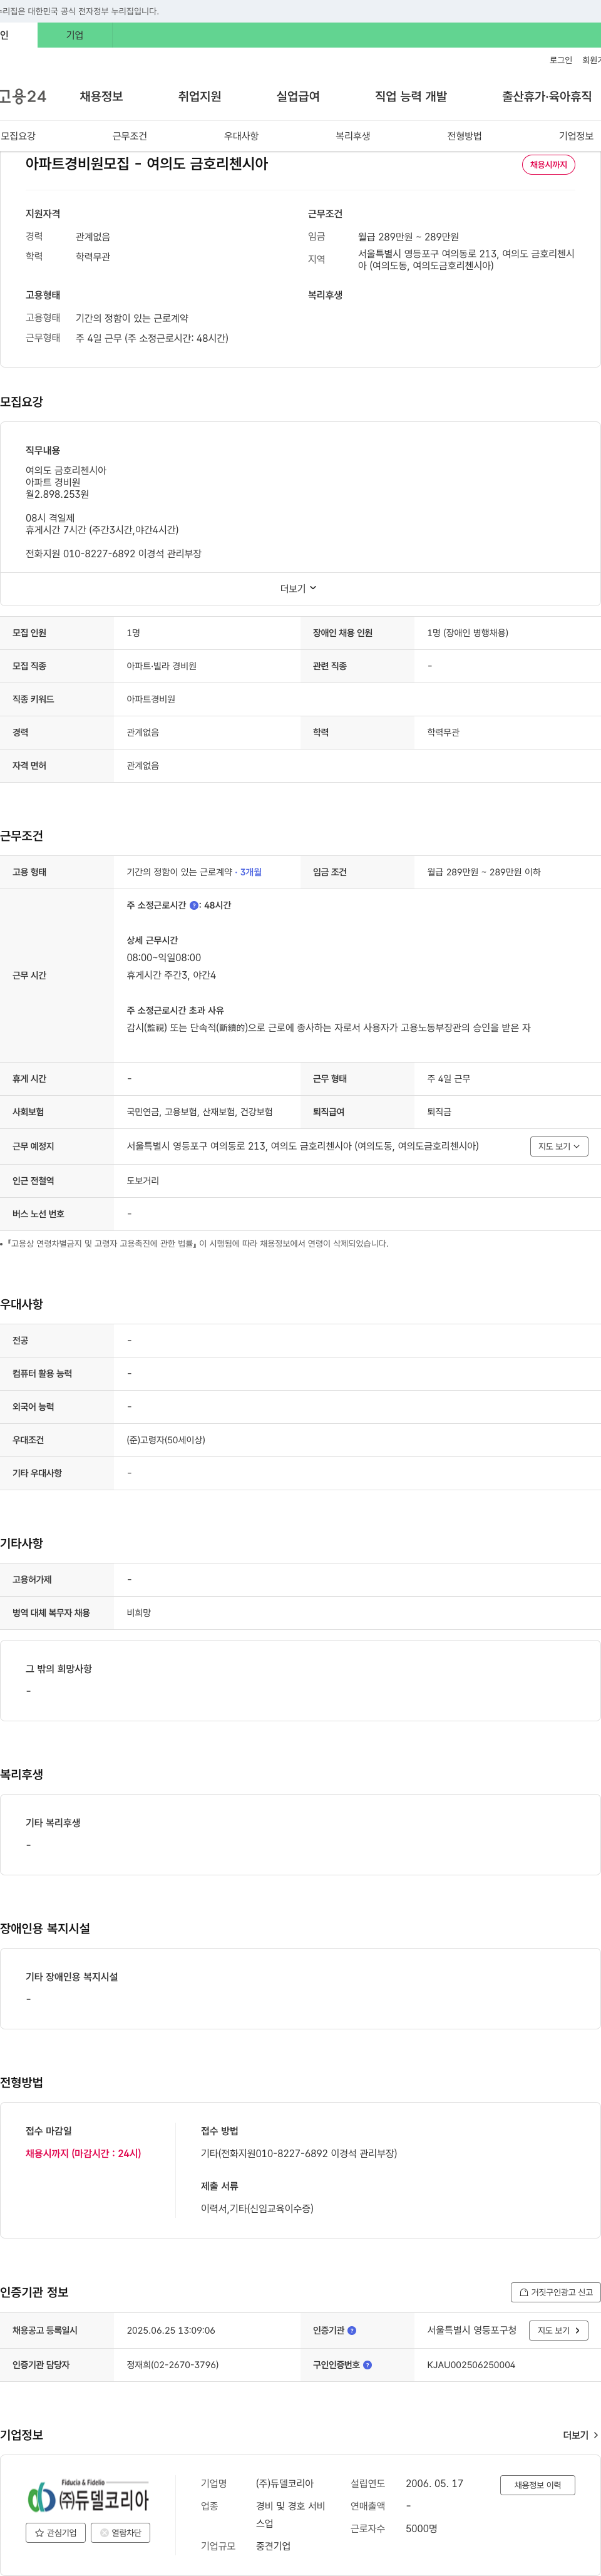Select 주 4일 근무 in 근무 형태 row

449,1079
